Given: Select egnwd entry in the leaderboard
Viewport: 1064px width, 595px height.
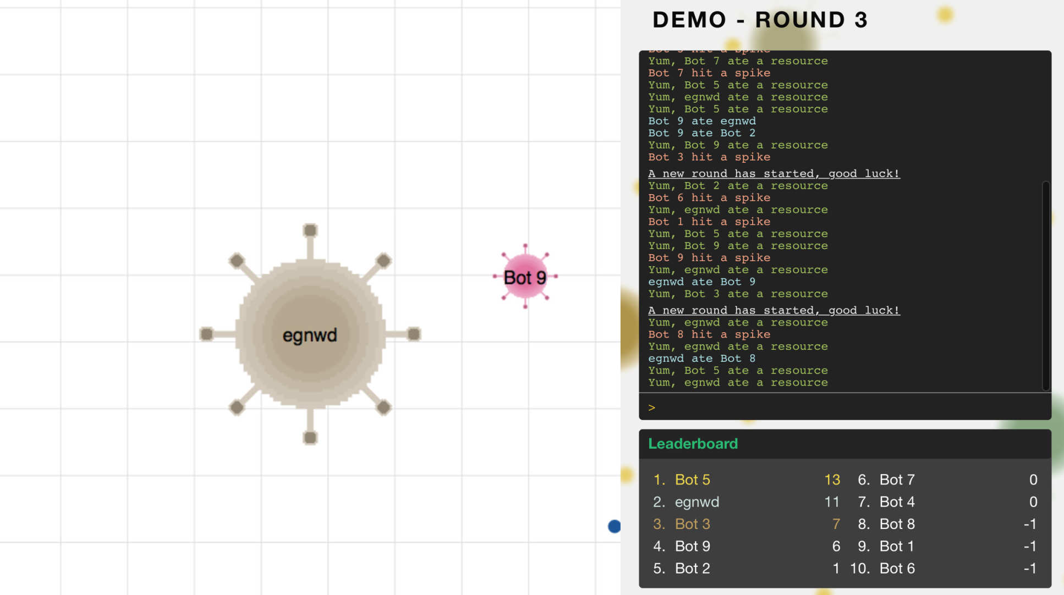Looking at the screenshot, I should pyautogui.click(x=696, y=502).
